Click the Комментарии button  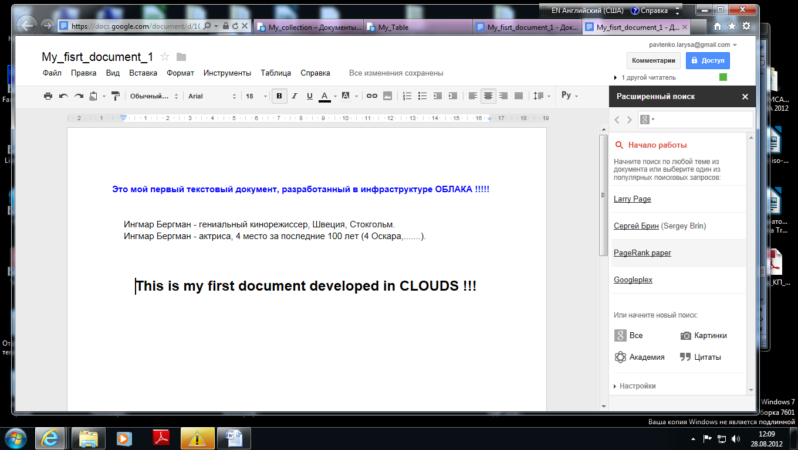(x=654, y=60)
